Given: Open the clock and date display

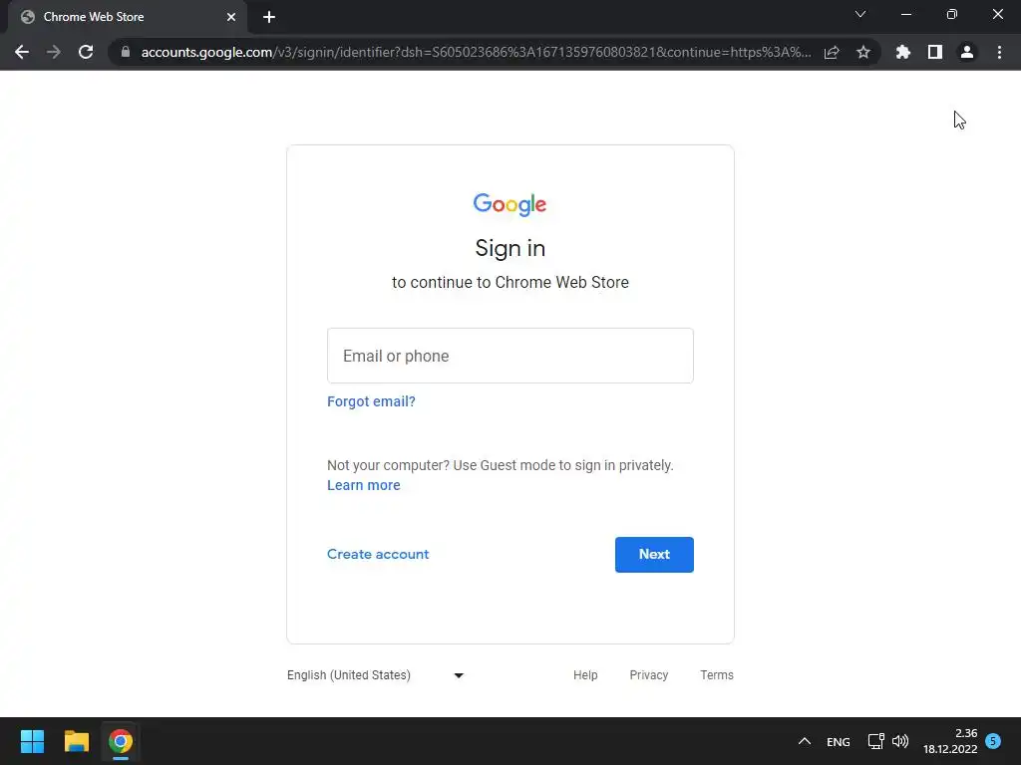Looking at the screenshot, I should coord(950,741).
